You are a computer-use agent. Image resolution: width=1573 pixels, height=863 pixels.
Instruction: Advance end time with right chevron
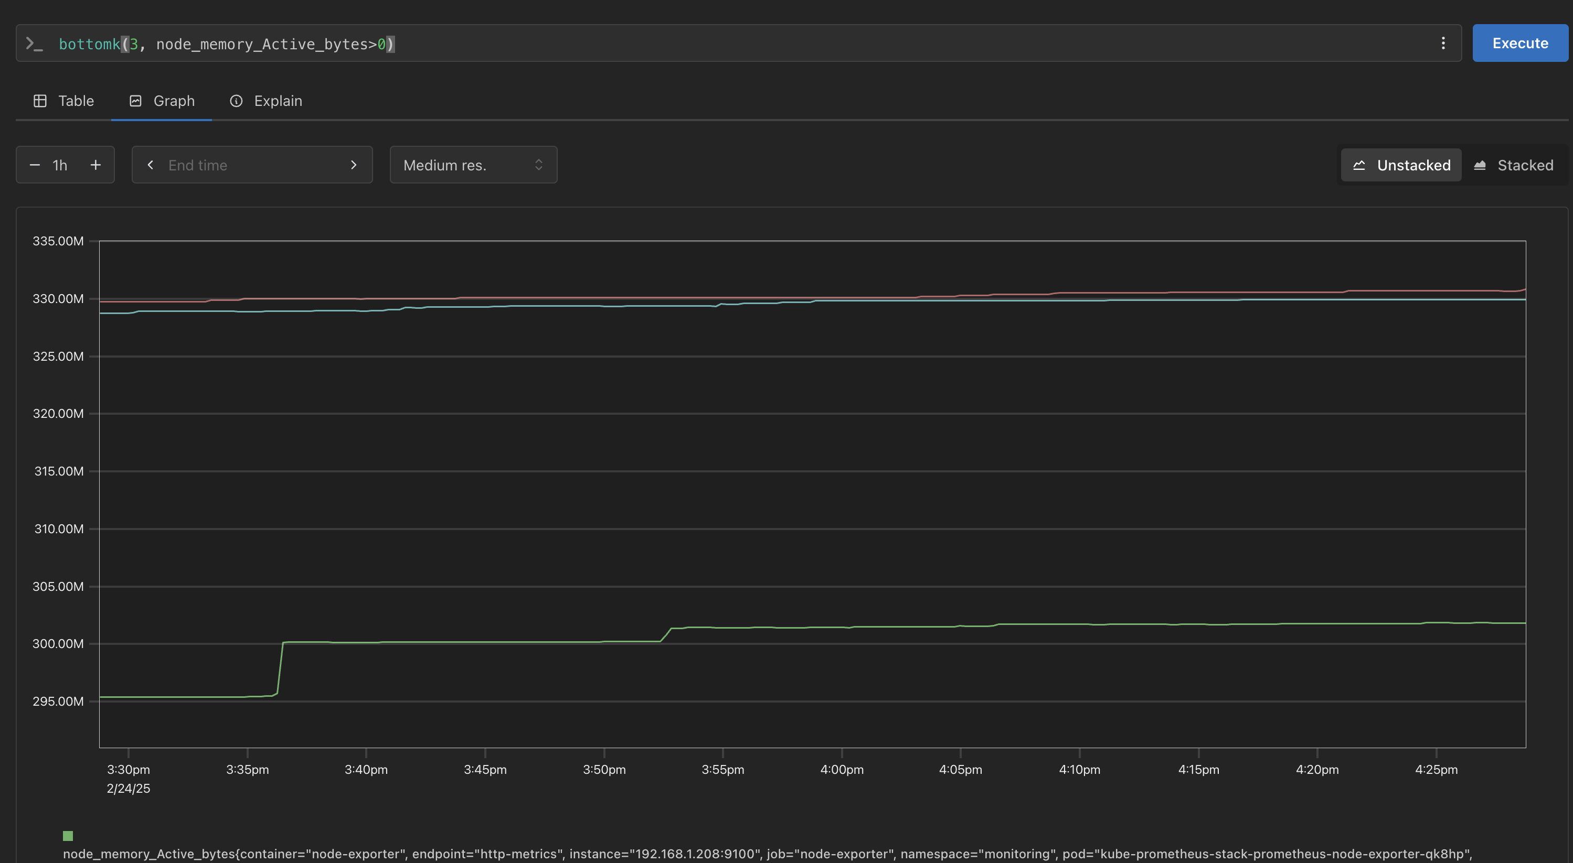point(354,165)
